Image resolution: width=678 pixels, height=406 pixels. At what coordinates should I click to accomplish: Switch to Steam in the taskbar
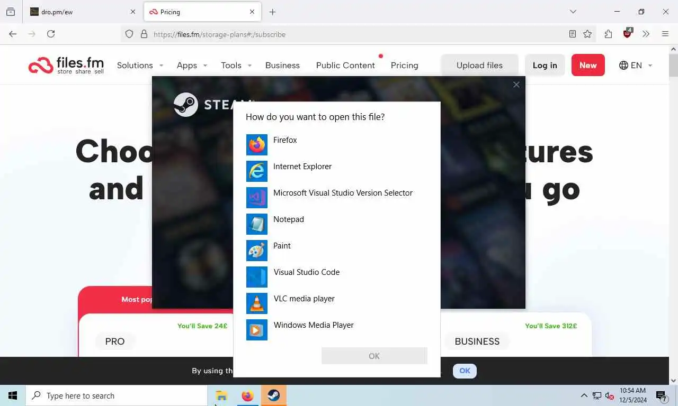(x=274, y=395)
